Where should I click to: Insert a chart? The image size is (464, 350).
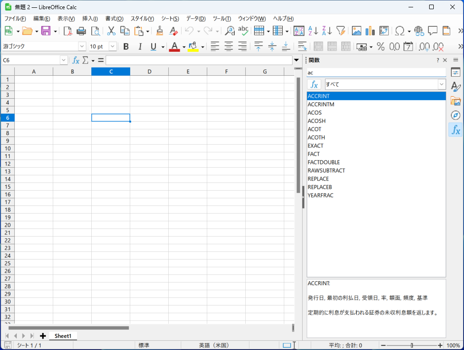click(x=370, y=31)
